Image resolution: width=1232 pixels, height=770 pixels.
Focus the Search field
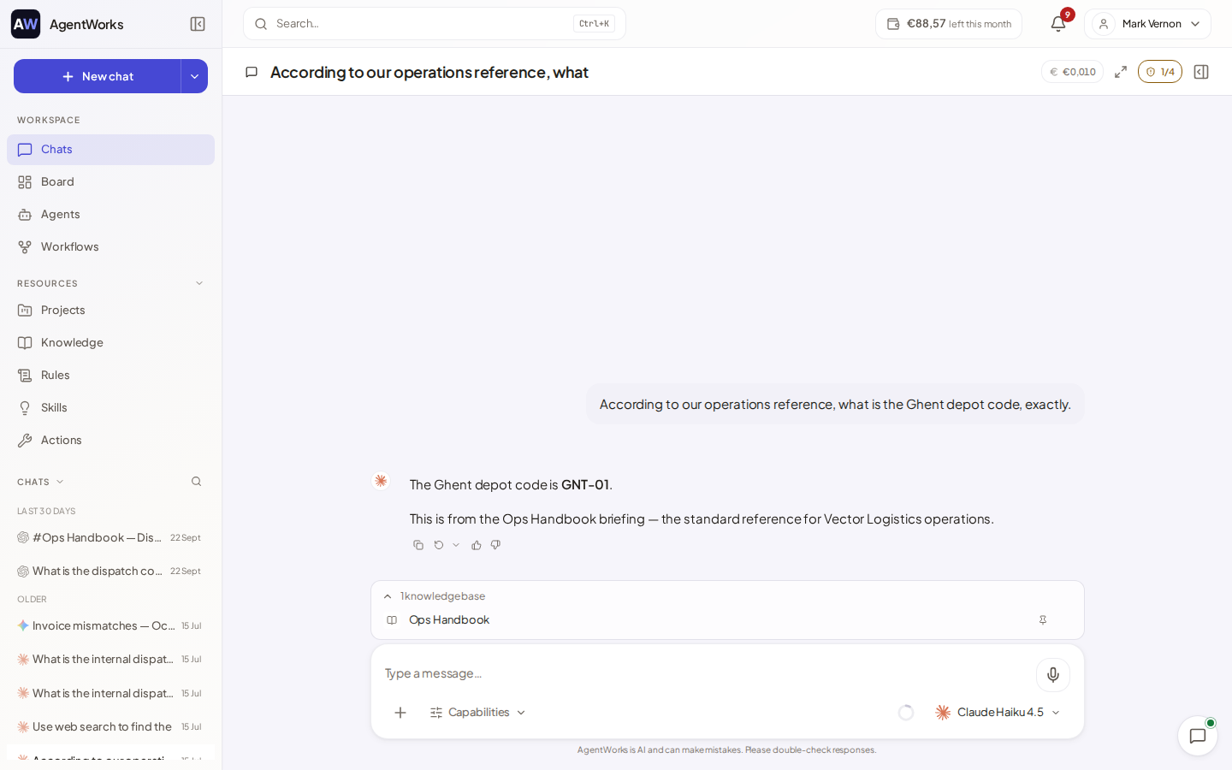(x=435, y=24)
